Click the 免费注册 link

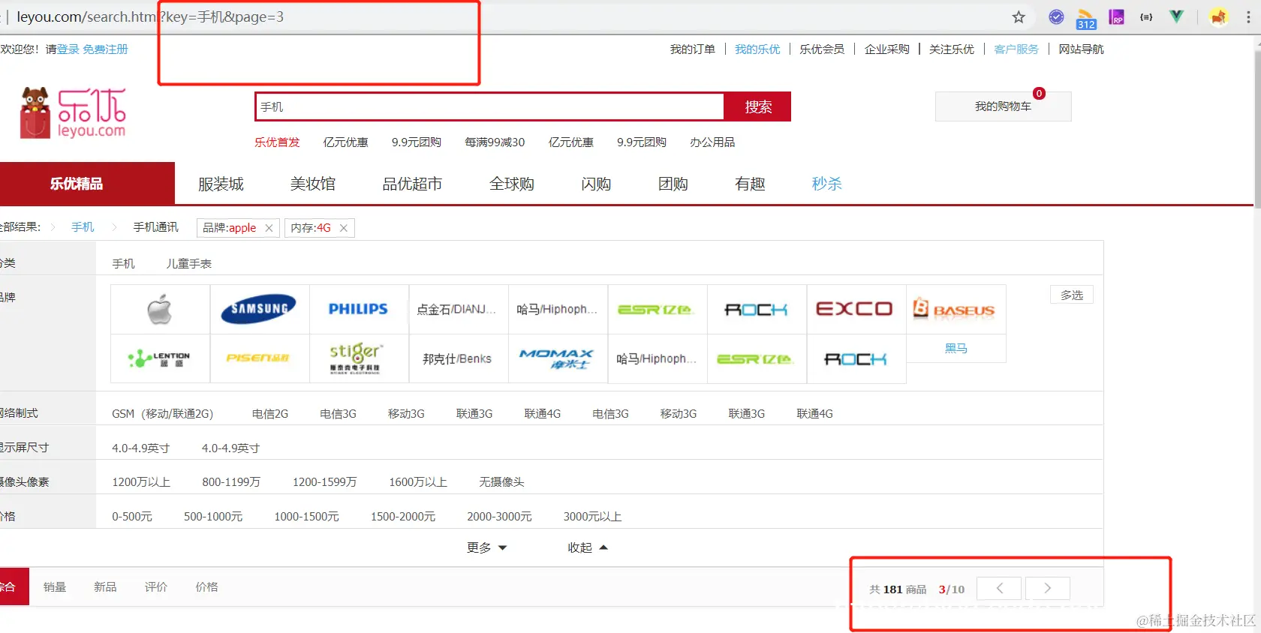tap(105, 49)
